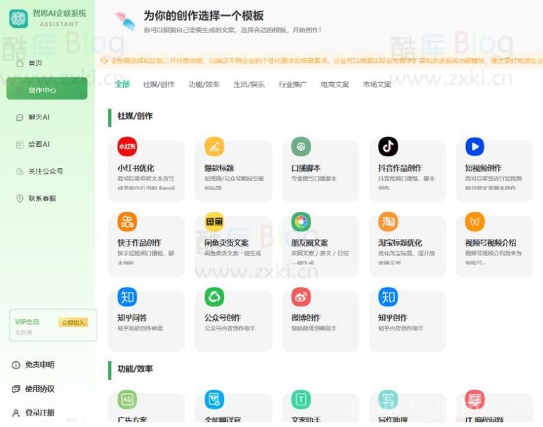Select the 闲鱼卖货文案 yellow icon
Screen dimensions: 543x427
coord(214,222)
